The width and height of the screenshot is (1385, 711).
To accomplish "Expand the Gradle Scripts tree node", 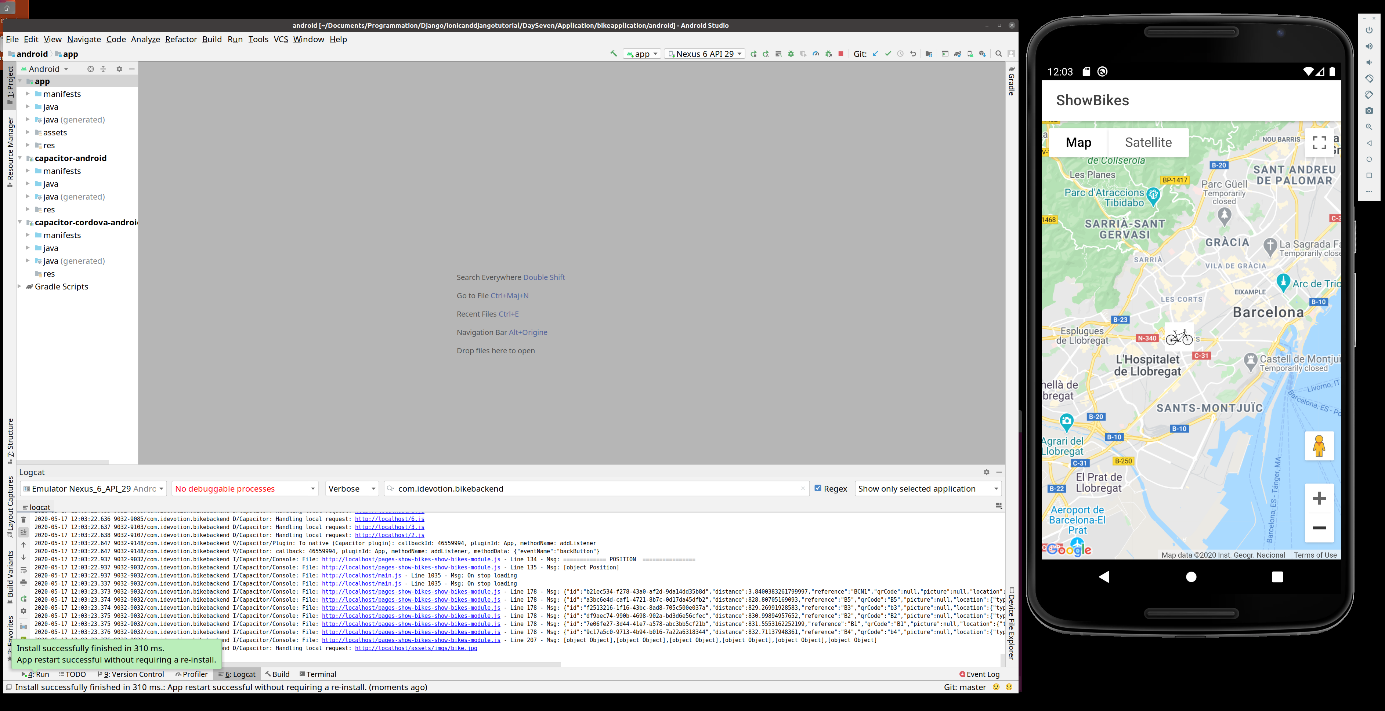I will click(20, 286).
